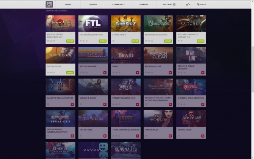
Task: Click red X on Incredible Adventures of Van
Action: click(x=72, y=136)
